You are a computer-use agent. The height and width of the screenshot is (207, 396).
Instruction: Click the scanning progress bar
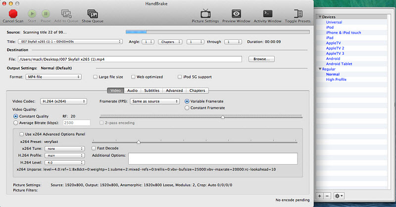[x=218, y=32]
